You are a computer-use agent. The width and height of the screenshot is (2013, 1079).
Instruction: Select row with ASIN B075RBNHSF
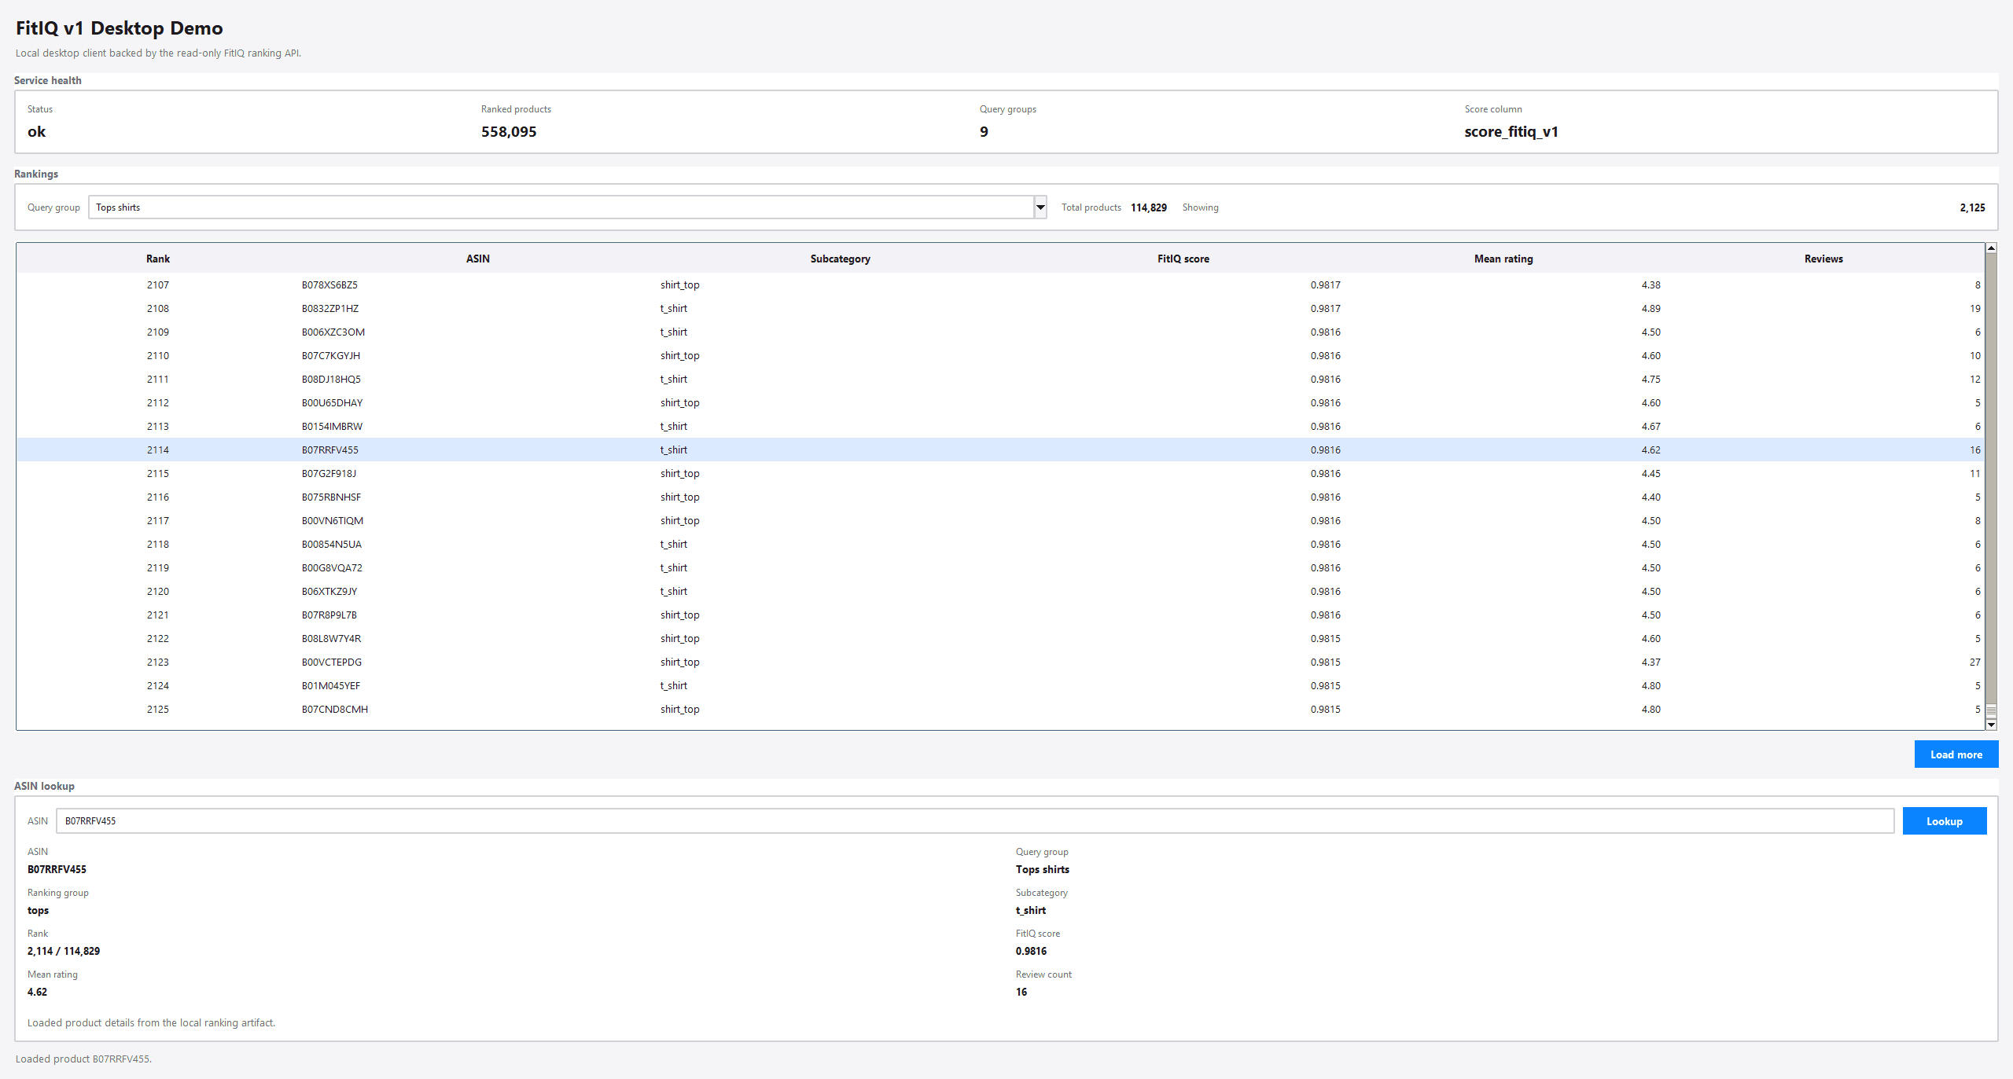pyautogui.click(x=1000, y=497)
